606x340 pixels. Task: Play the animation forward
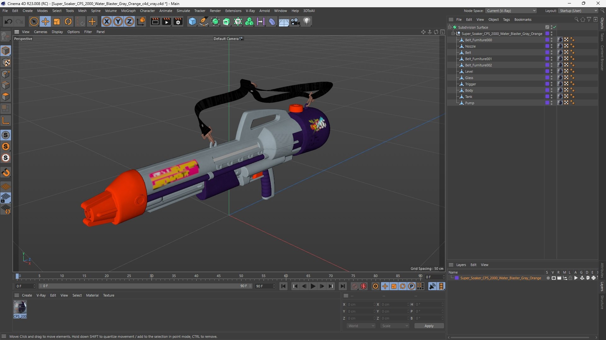[x=313, y=286]
